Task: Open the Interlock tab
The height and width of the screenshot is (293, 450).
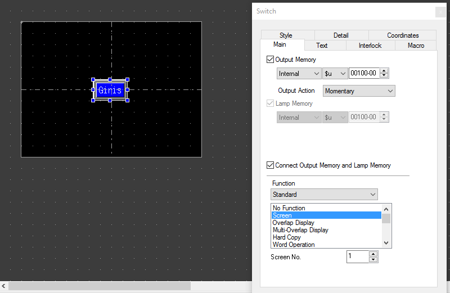Action: 370,46
